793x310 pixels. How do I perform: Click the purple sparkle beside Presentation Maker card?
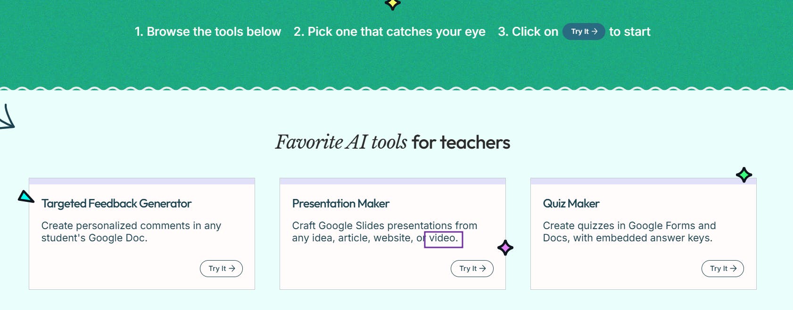click(505, 247)
